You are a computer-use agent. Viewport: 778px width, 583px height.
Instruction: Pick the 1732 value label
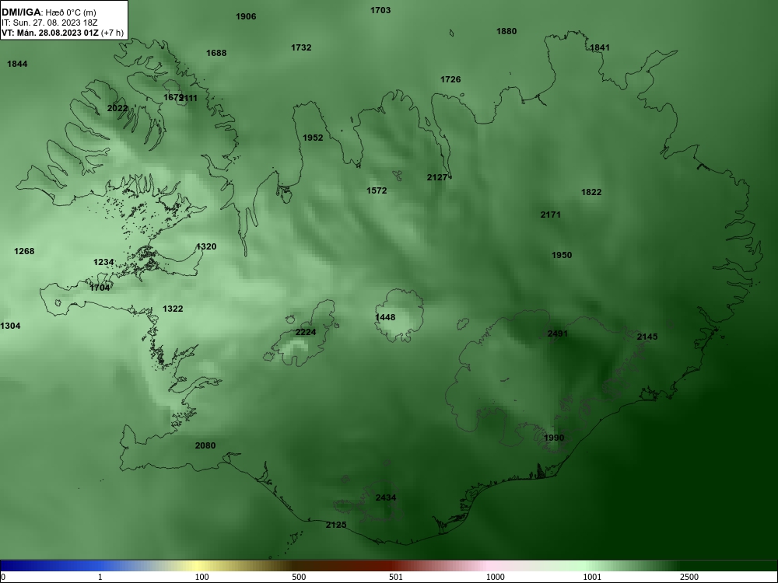(301, 47)
